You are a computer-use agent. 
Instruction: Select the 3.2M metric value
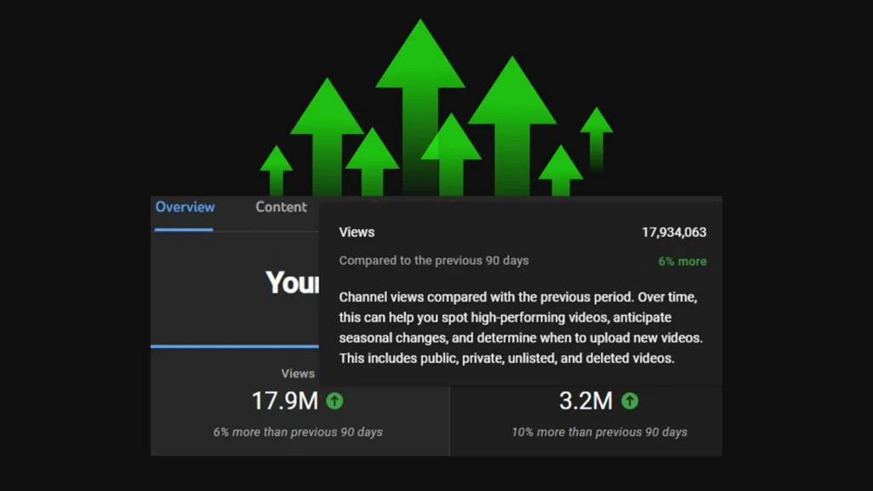tap(586, 401)
